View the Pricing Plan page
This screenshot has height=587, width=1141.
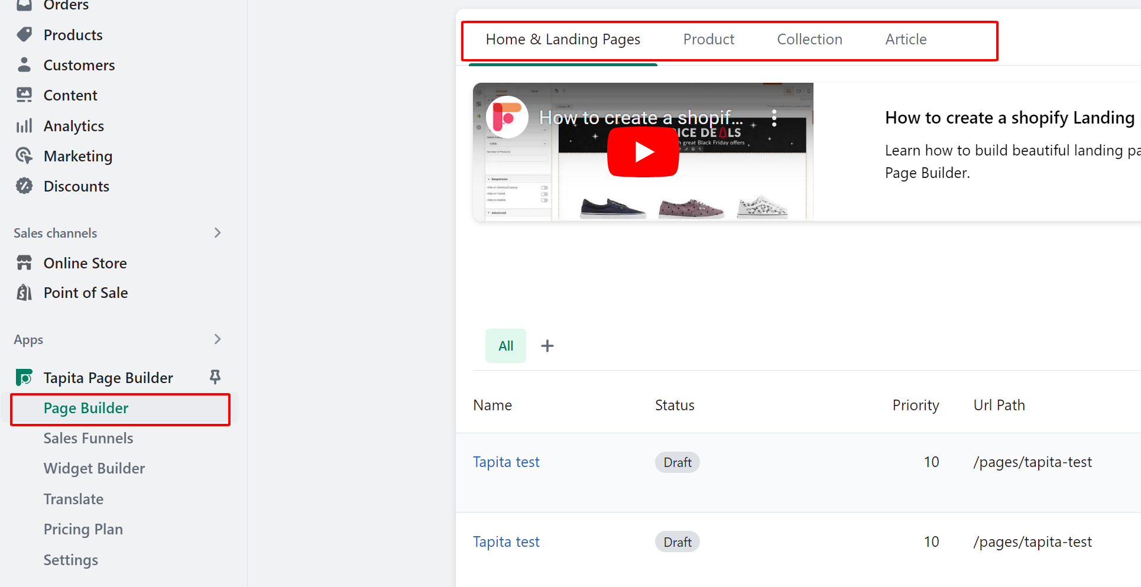click(x=83, y=530)
